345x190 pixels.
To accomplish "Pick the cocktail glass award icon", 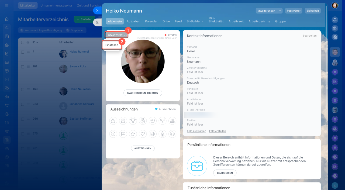I will pos(163,121).
